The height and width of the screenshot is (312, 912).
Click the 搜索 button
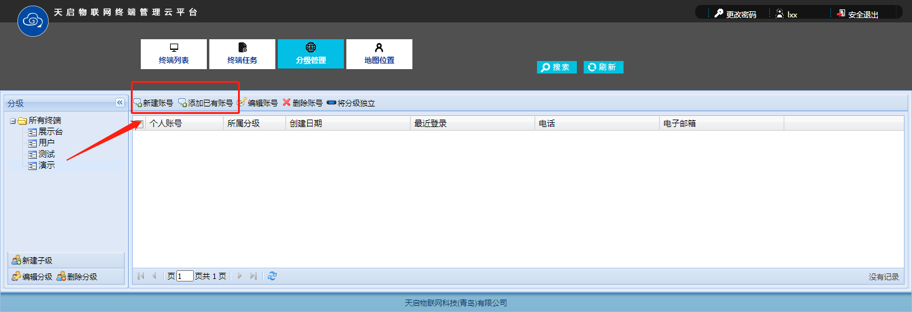[x=557, y=67]
